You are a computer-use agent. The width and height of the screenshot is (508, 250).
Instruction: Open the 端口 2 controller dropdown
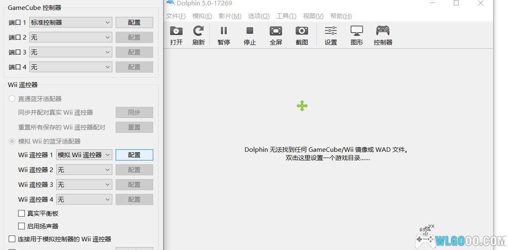pos(71,38)
